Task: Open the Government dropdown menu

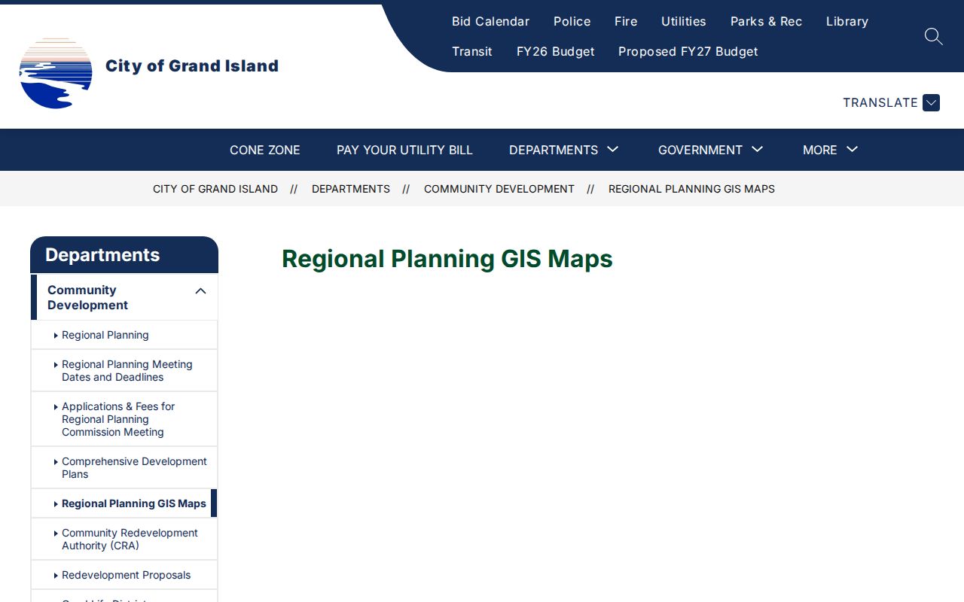Action: (x=710, y=150)
